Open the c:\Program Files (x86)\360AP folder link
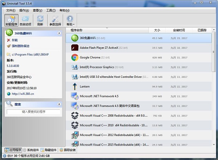The width and height of the screenshot is (218, 160). [x=30, y=55]
